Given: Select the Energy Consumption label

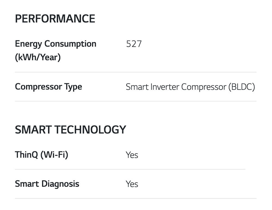Looking at the screenshot, I should pyautogui.click(x=55, y=44).
